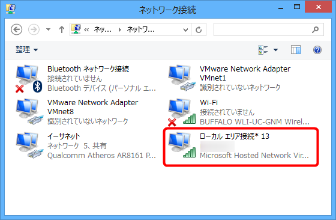
Task: Maximize the ネットワーク接続 window
Action: click(297, 7)
